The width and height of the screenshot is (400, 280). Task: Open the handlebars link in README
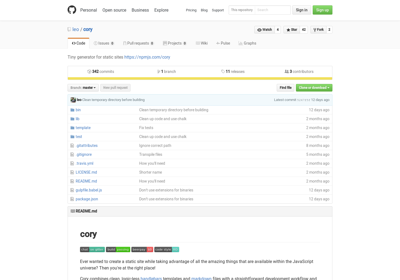(151, 278)
